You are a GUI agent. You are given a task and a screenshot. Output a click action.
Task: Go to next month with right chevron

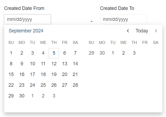click(156, 31)
